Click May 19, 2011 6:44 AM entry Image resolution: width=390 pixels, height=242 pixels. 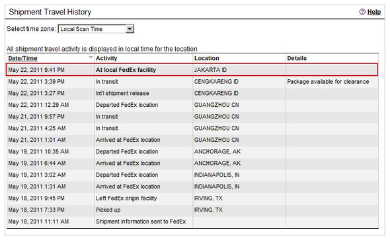tap(37, 163)
